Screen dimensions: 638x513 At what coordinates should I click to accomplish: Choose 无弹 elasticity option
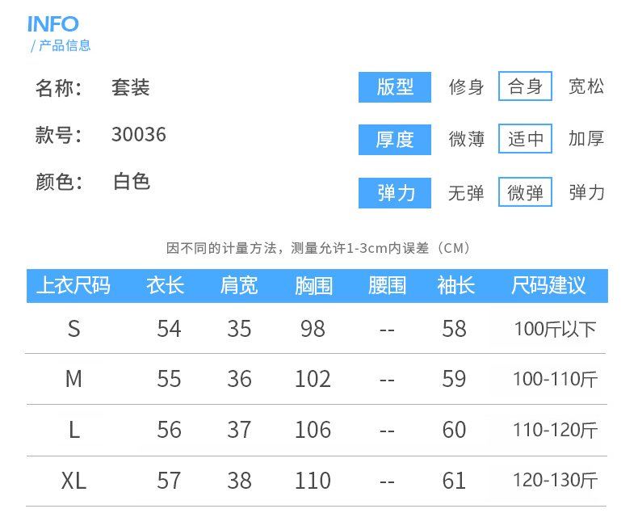click(x=467, y=192)
